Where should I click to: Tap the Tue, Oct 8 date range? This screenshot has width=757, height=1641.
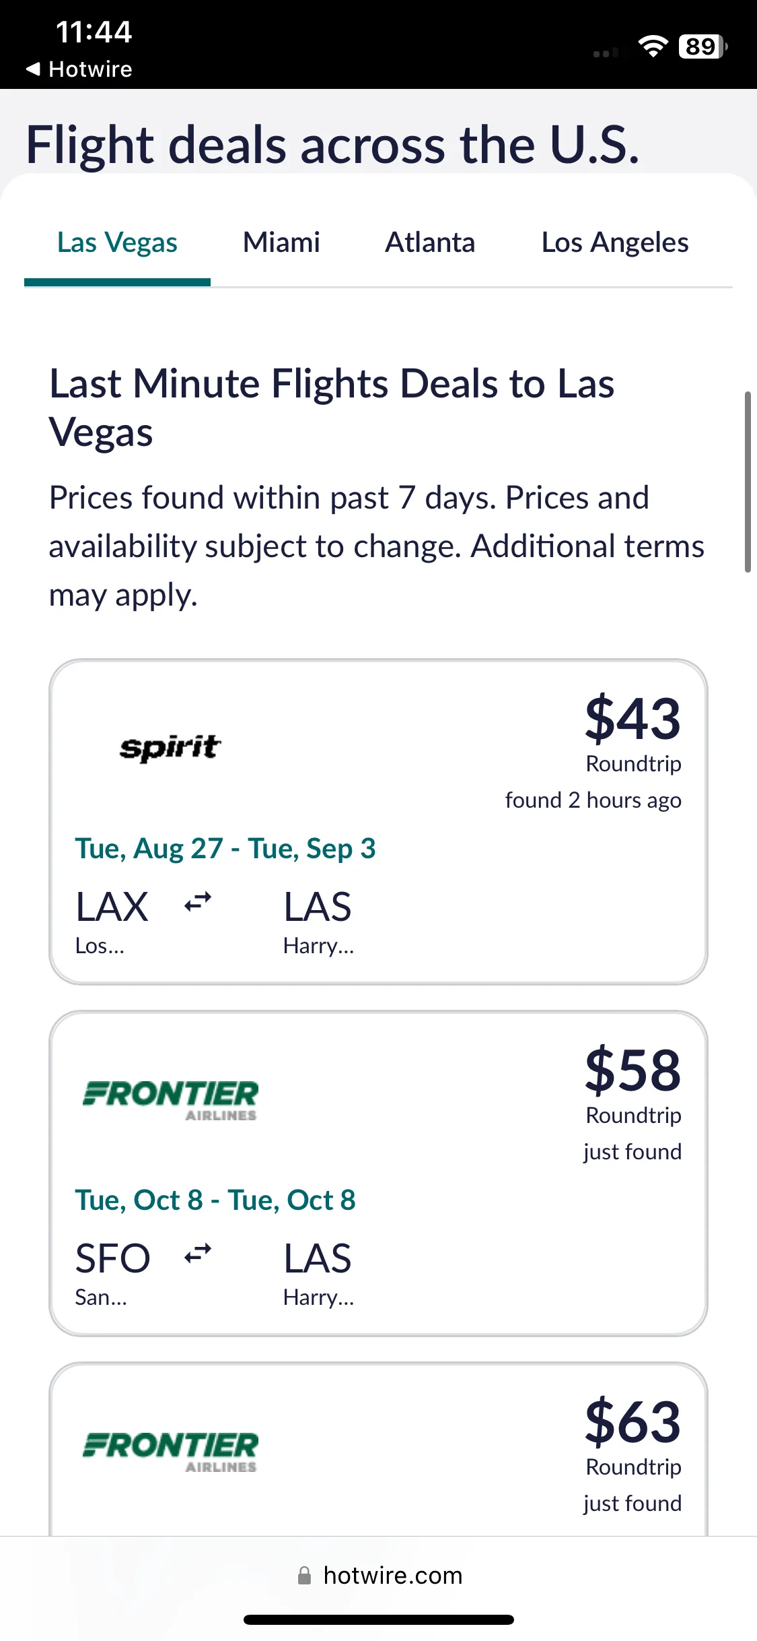215,1200
